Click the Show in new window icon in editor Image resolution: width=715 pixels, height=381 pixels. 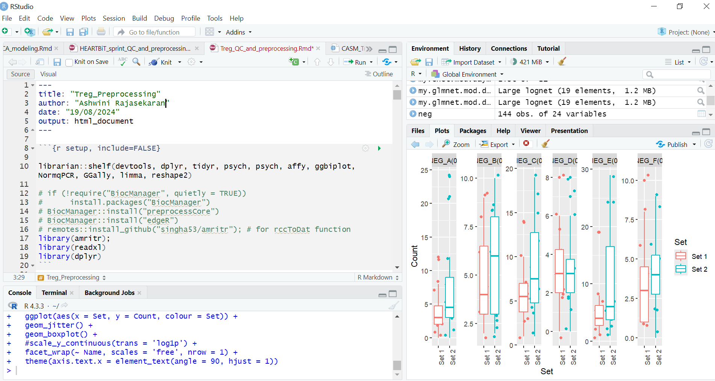(40, 62)
